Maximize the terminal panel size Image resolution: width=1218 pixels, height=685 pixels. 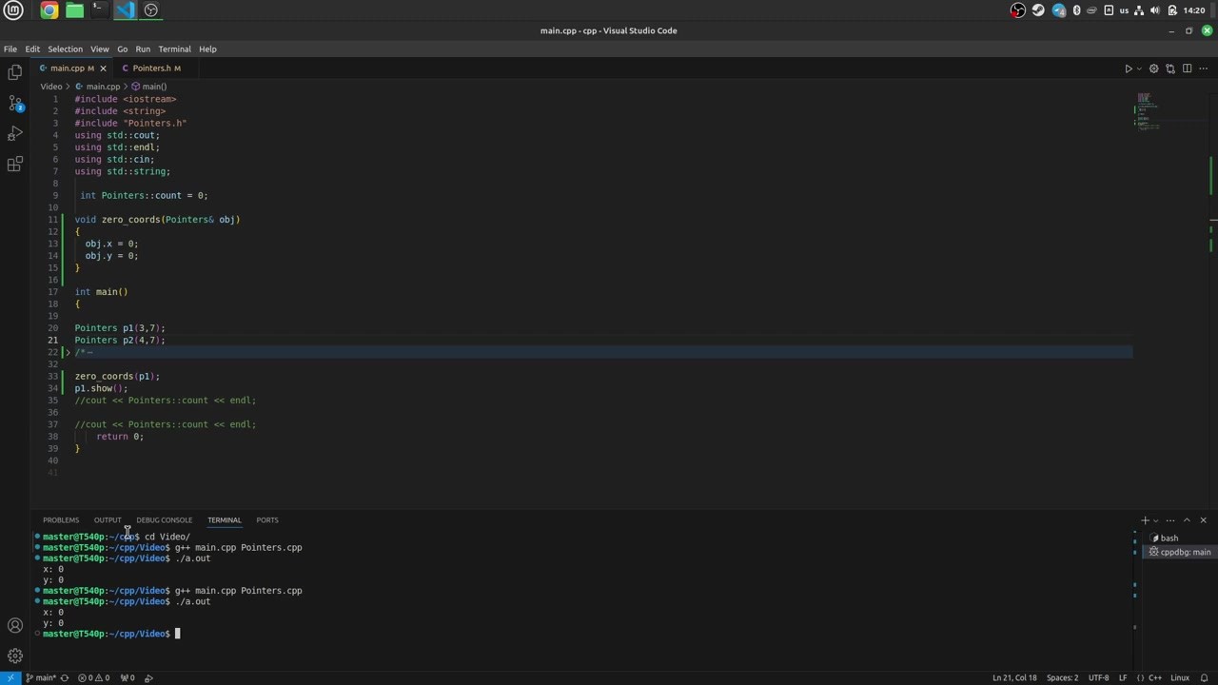coord(1187,520)
